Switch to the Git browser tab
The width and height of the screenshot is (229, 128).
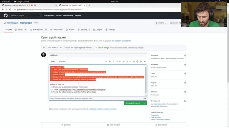point(44,5)
